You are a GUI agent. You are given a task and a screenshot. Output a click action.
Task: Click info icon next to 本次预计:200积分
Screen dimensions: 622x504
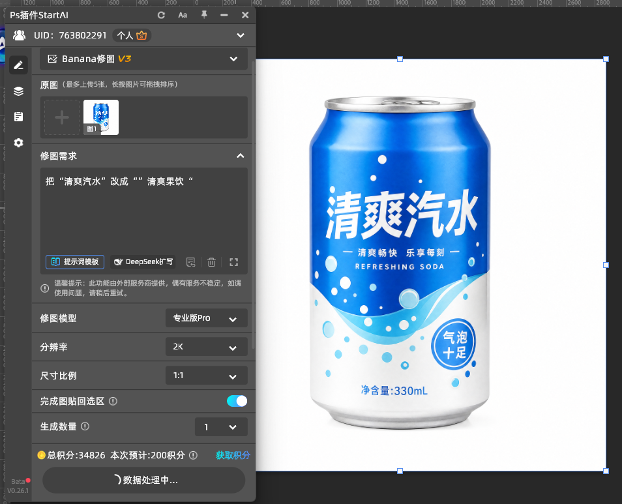click(193, 455)
